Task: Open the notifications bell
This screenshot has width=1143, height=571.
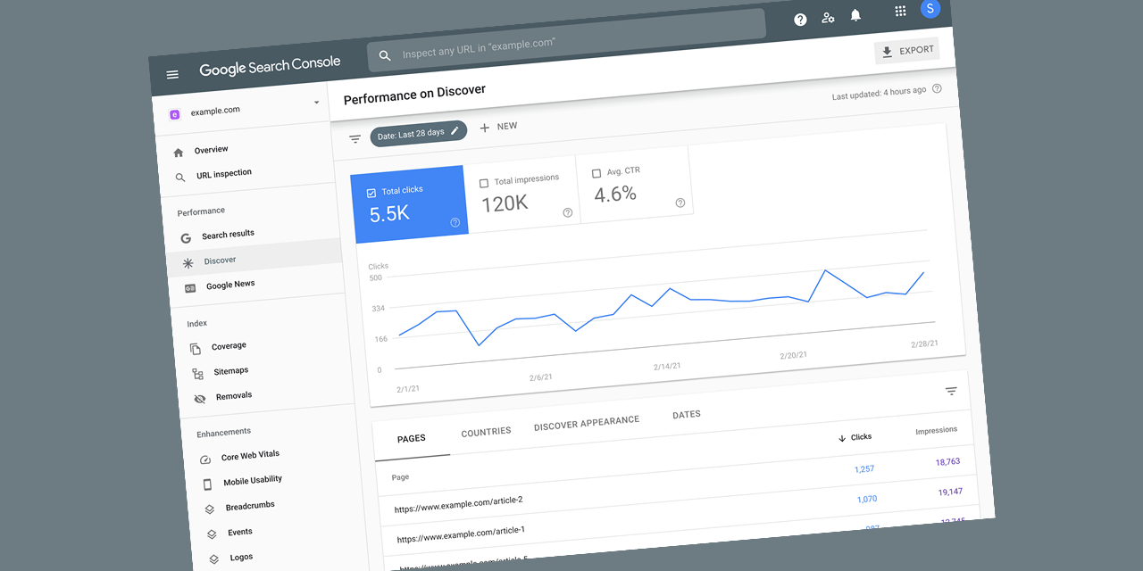Action: (x=855, y=15)
